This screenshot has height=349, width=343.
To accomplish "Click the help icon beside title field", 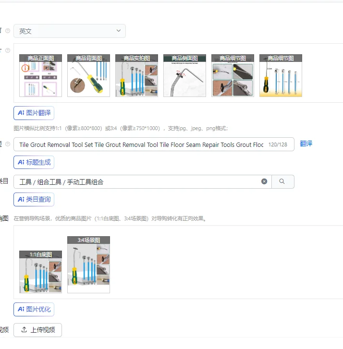I will click(x=8, y=144).
